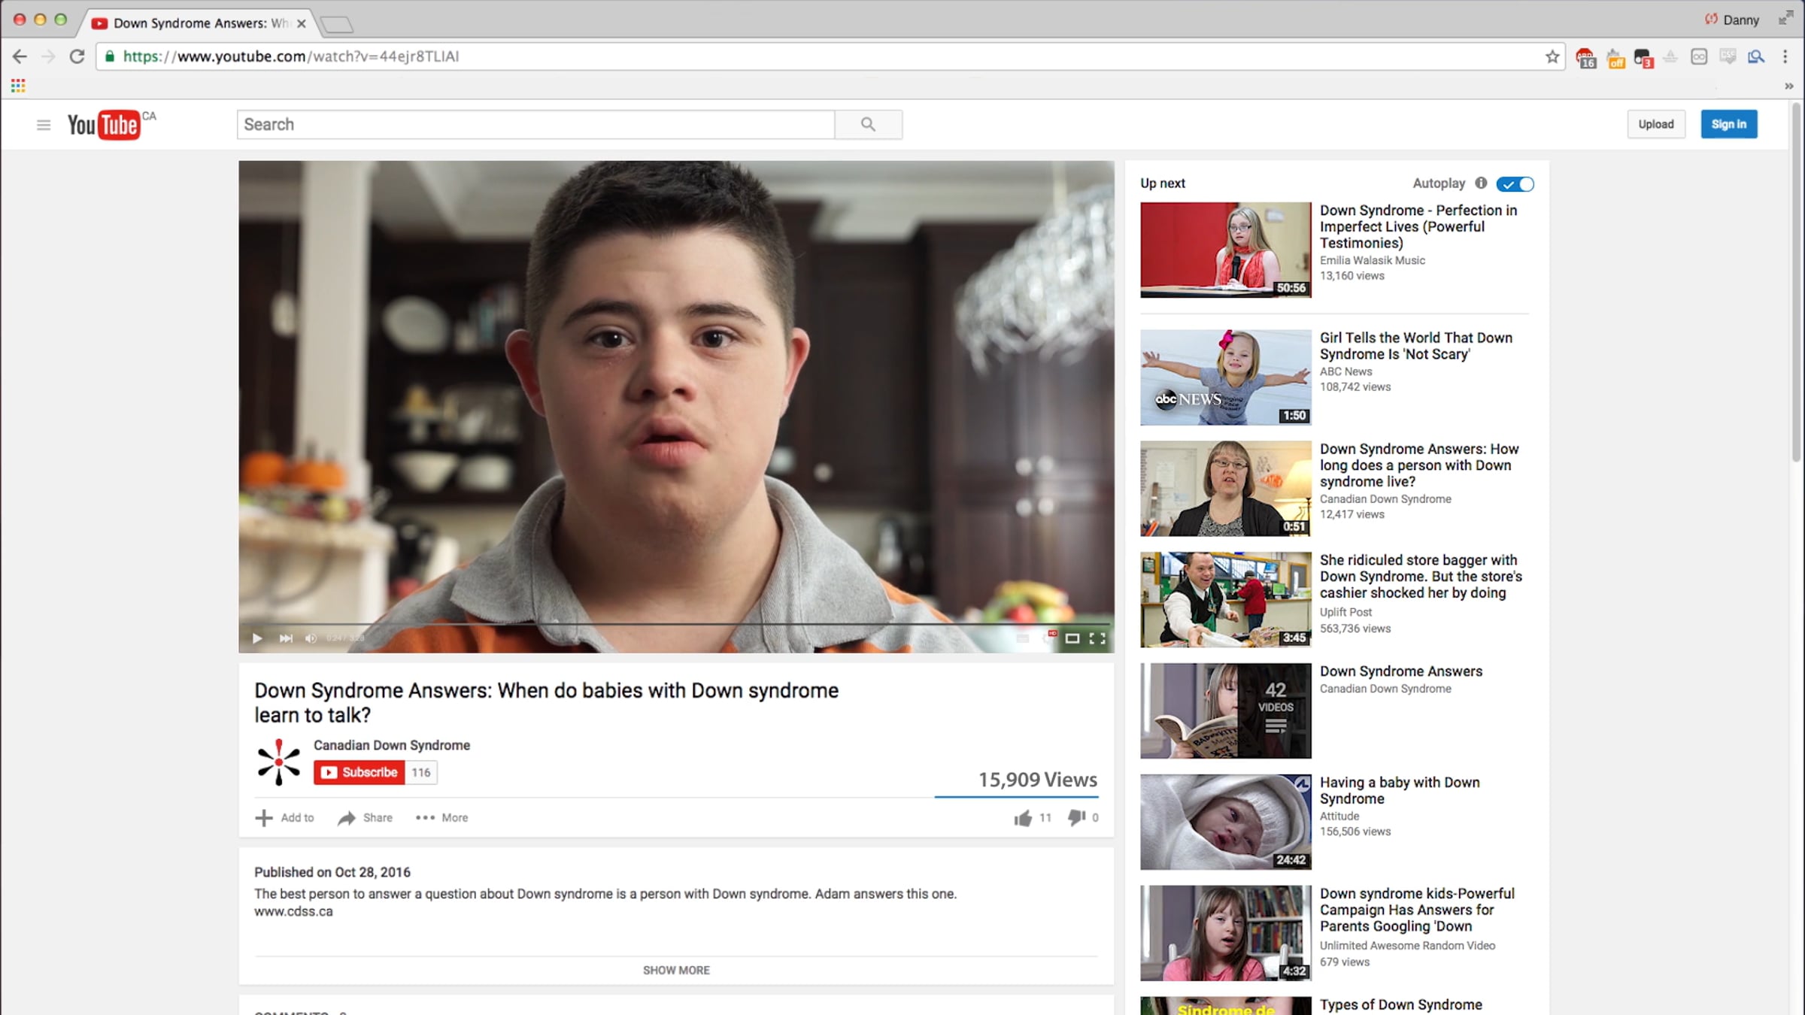
Task: Mute the video volume
Action: click(311, 638)
